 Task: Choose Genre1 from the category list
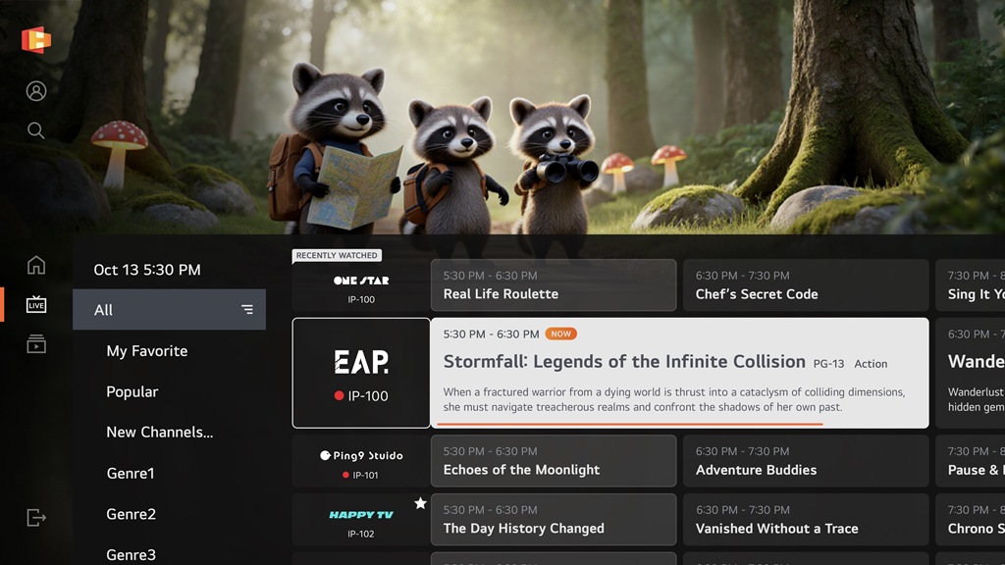(131, 474)
